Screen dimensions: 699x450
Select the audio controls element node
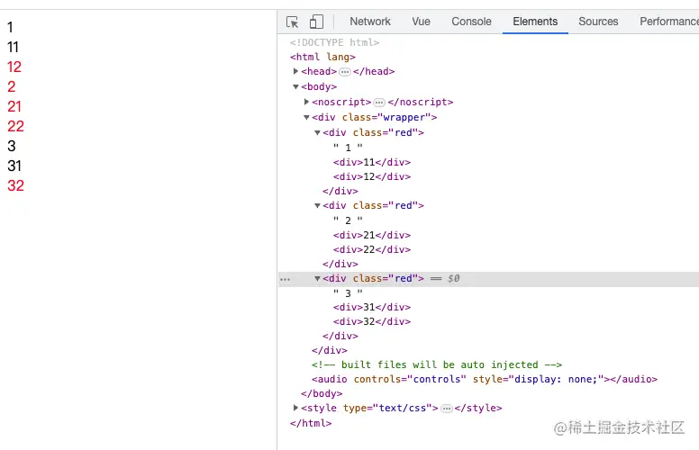(485, 379)
